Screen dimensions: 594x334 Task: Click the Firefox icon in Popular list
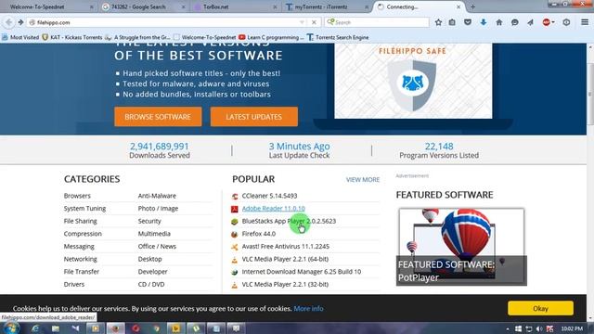235,234
